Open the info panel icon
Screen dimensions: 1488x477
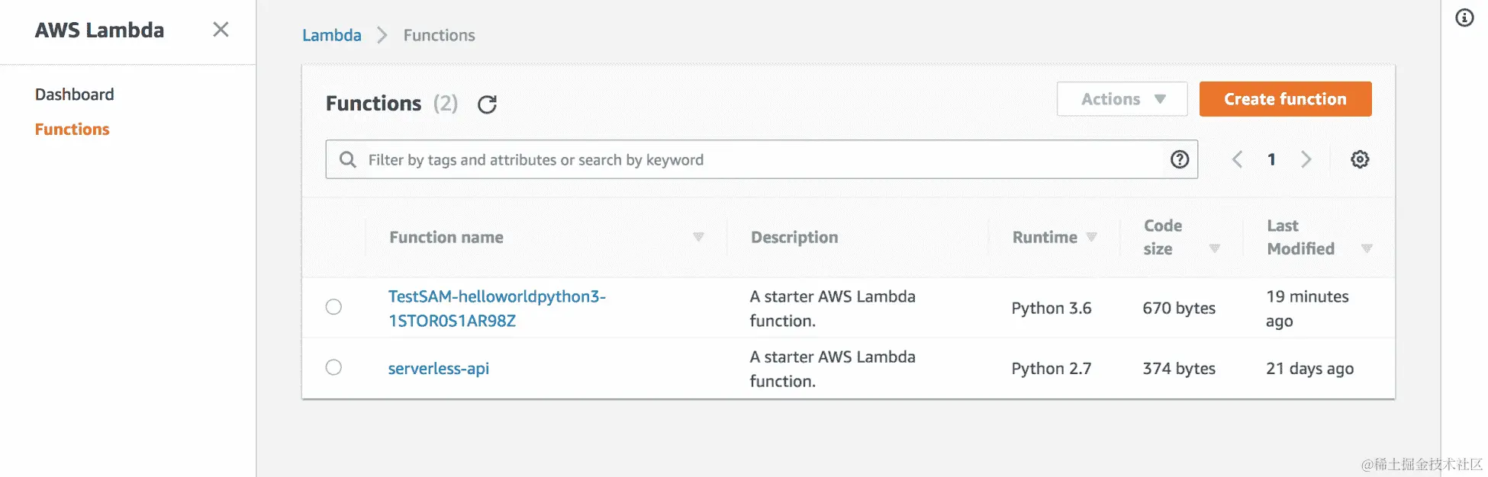(1464, 18)
